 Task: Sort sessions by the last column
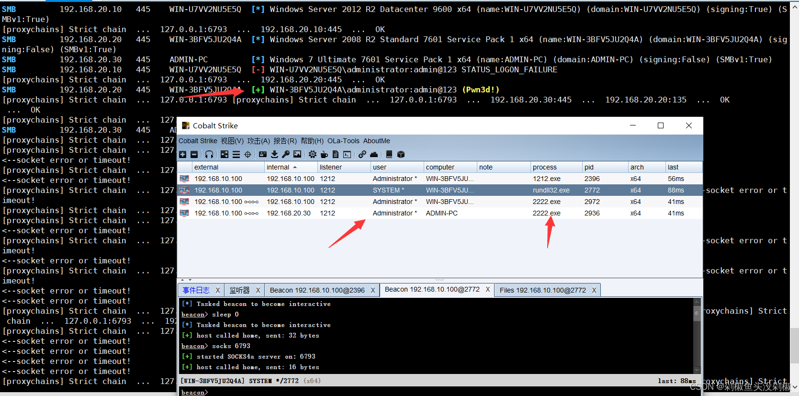(x=684, y=167)
